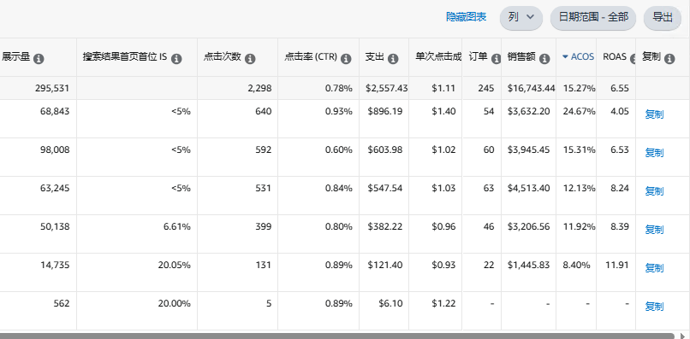Open the 列 columns dropdown
The width and height of the screenshot is (690, 339).
coord(521,18)
